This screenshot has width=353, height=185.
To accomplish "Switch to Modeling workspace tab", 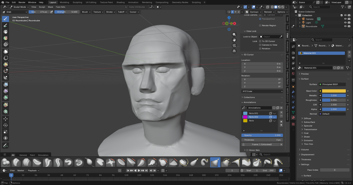I will click(65, 2).
